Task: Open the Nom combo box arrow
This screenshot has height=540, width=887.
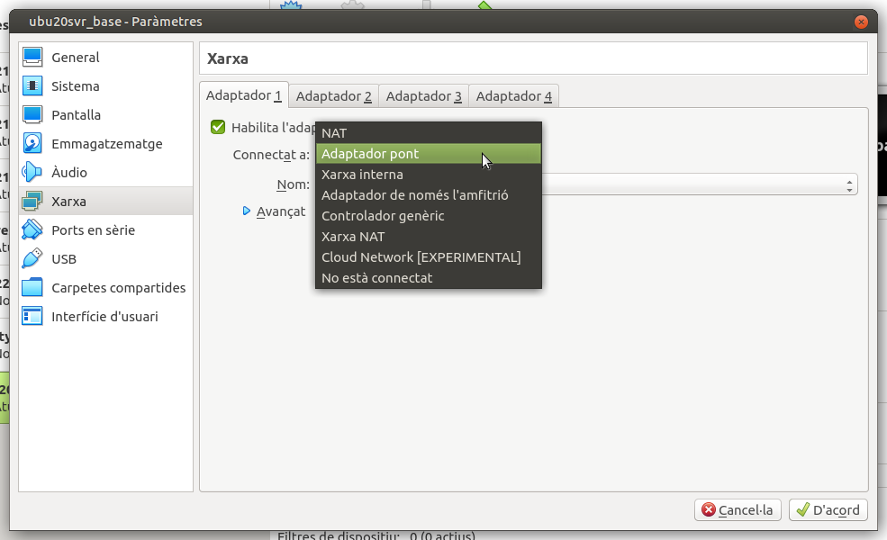Action: coord(849,184)
